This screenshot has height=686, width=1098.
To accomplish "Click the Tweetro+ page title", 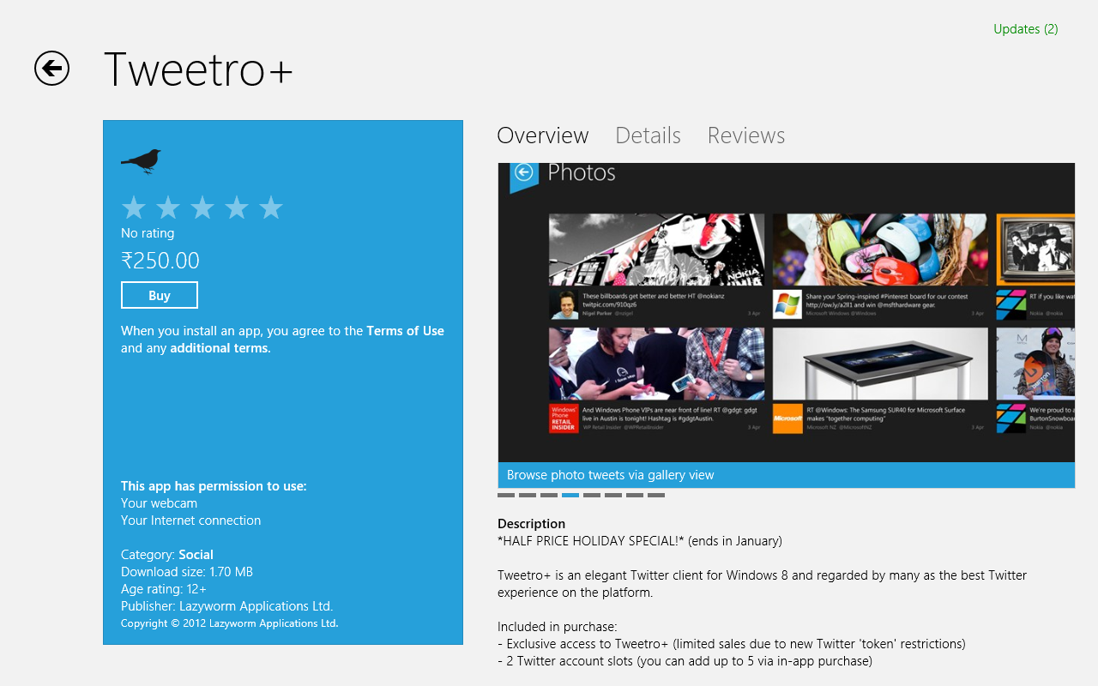I will (198, 69).
